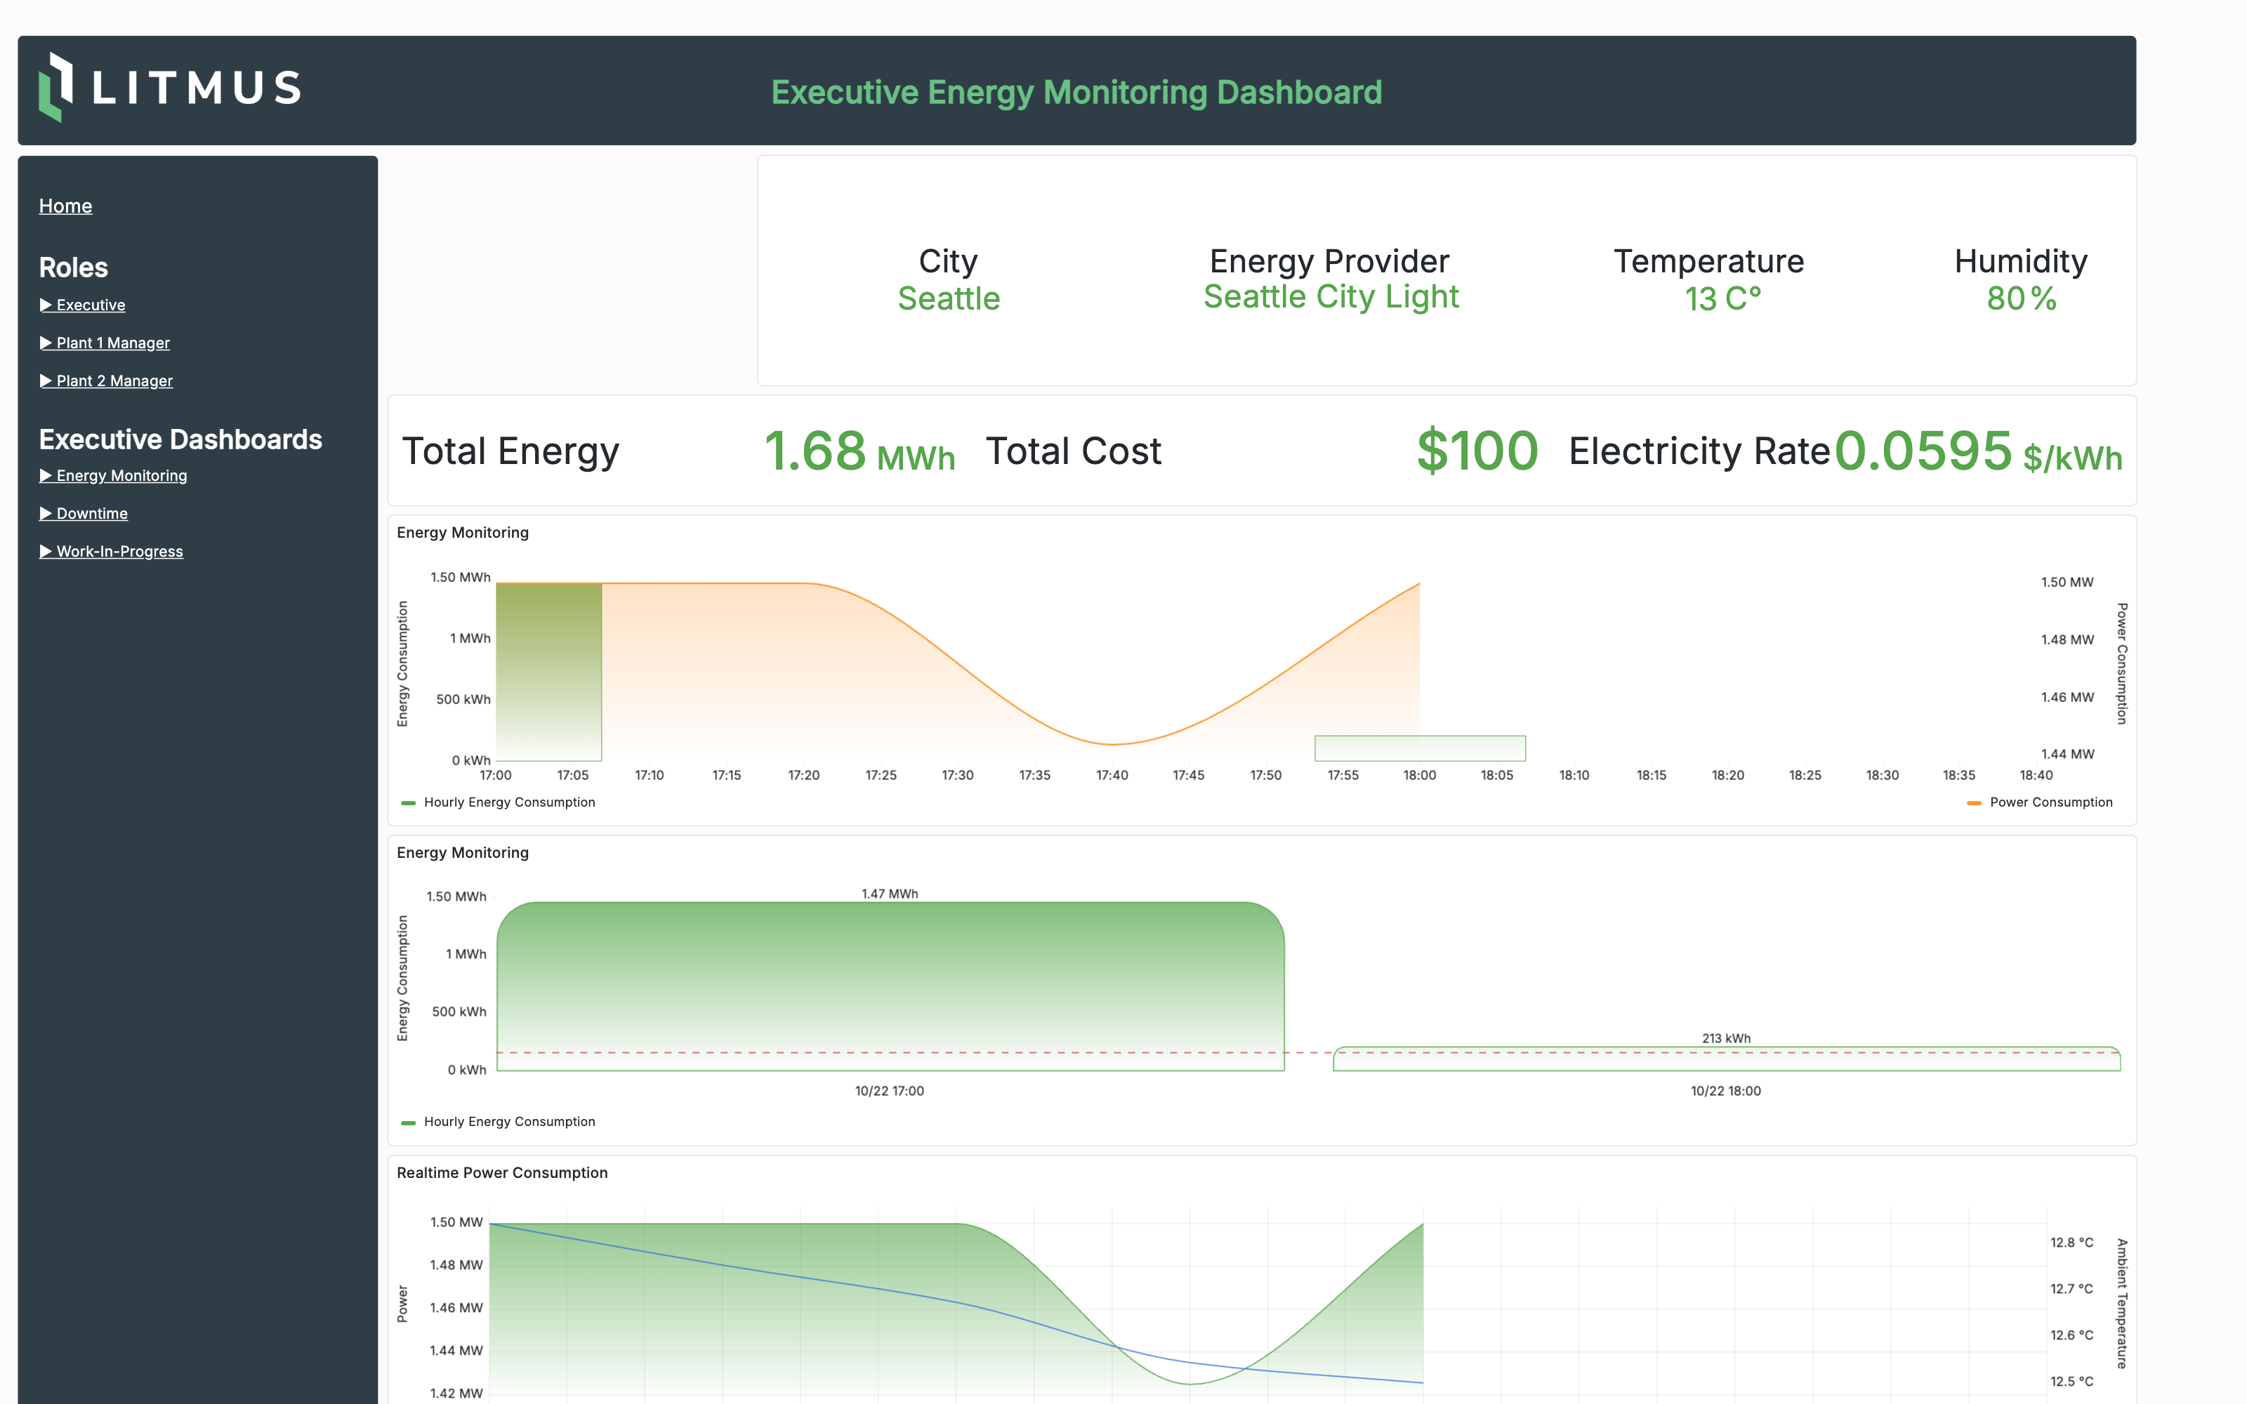2247x1404 pixels.
Task: Click the Total Cost $100 value
Action: (x=1477, y=452)
